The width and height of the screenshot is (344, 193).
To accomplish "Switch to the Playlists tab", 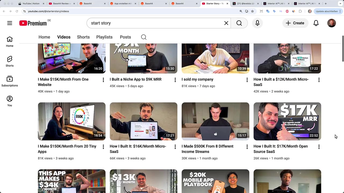I will (104, 37).
